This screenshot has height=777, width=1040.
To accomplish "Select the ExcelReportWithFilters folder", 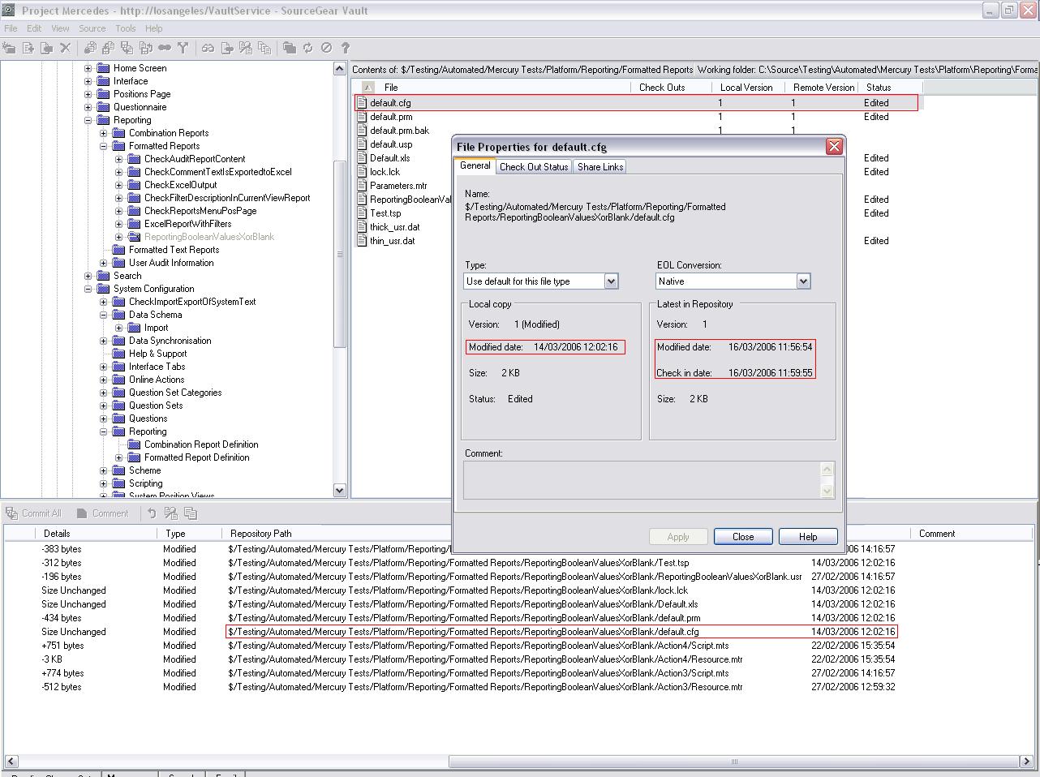I will pyautogui.click(x=187, y=224).
